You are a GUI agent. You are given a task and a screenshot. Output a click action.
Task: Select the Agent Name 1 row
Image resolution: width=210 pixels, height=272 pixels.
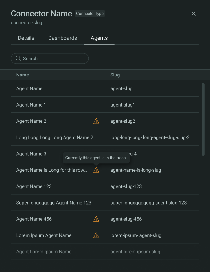105,105
